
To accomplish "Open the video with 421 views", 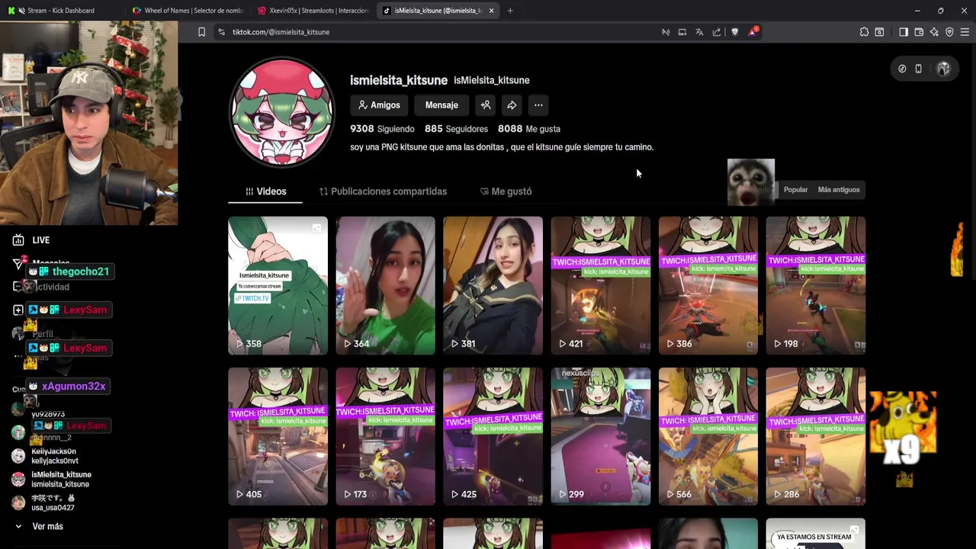I will [x=601, y=285].
